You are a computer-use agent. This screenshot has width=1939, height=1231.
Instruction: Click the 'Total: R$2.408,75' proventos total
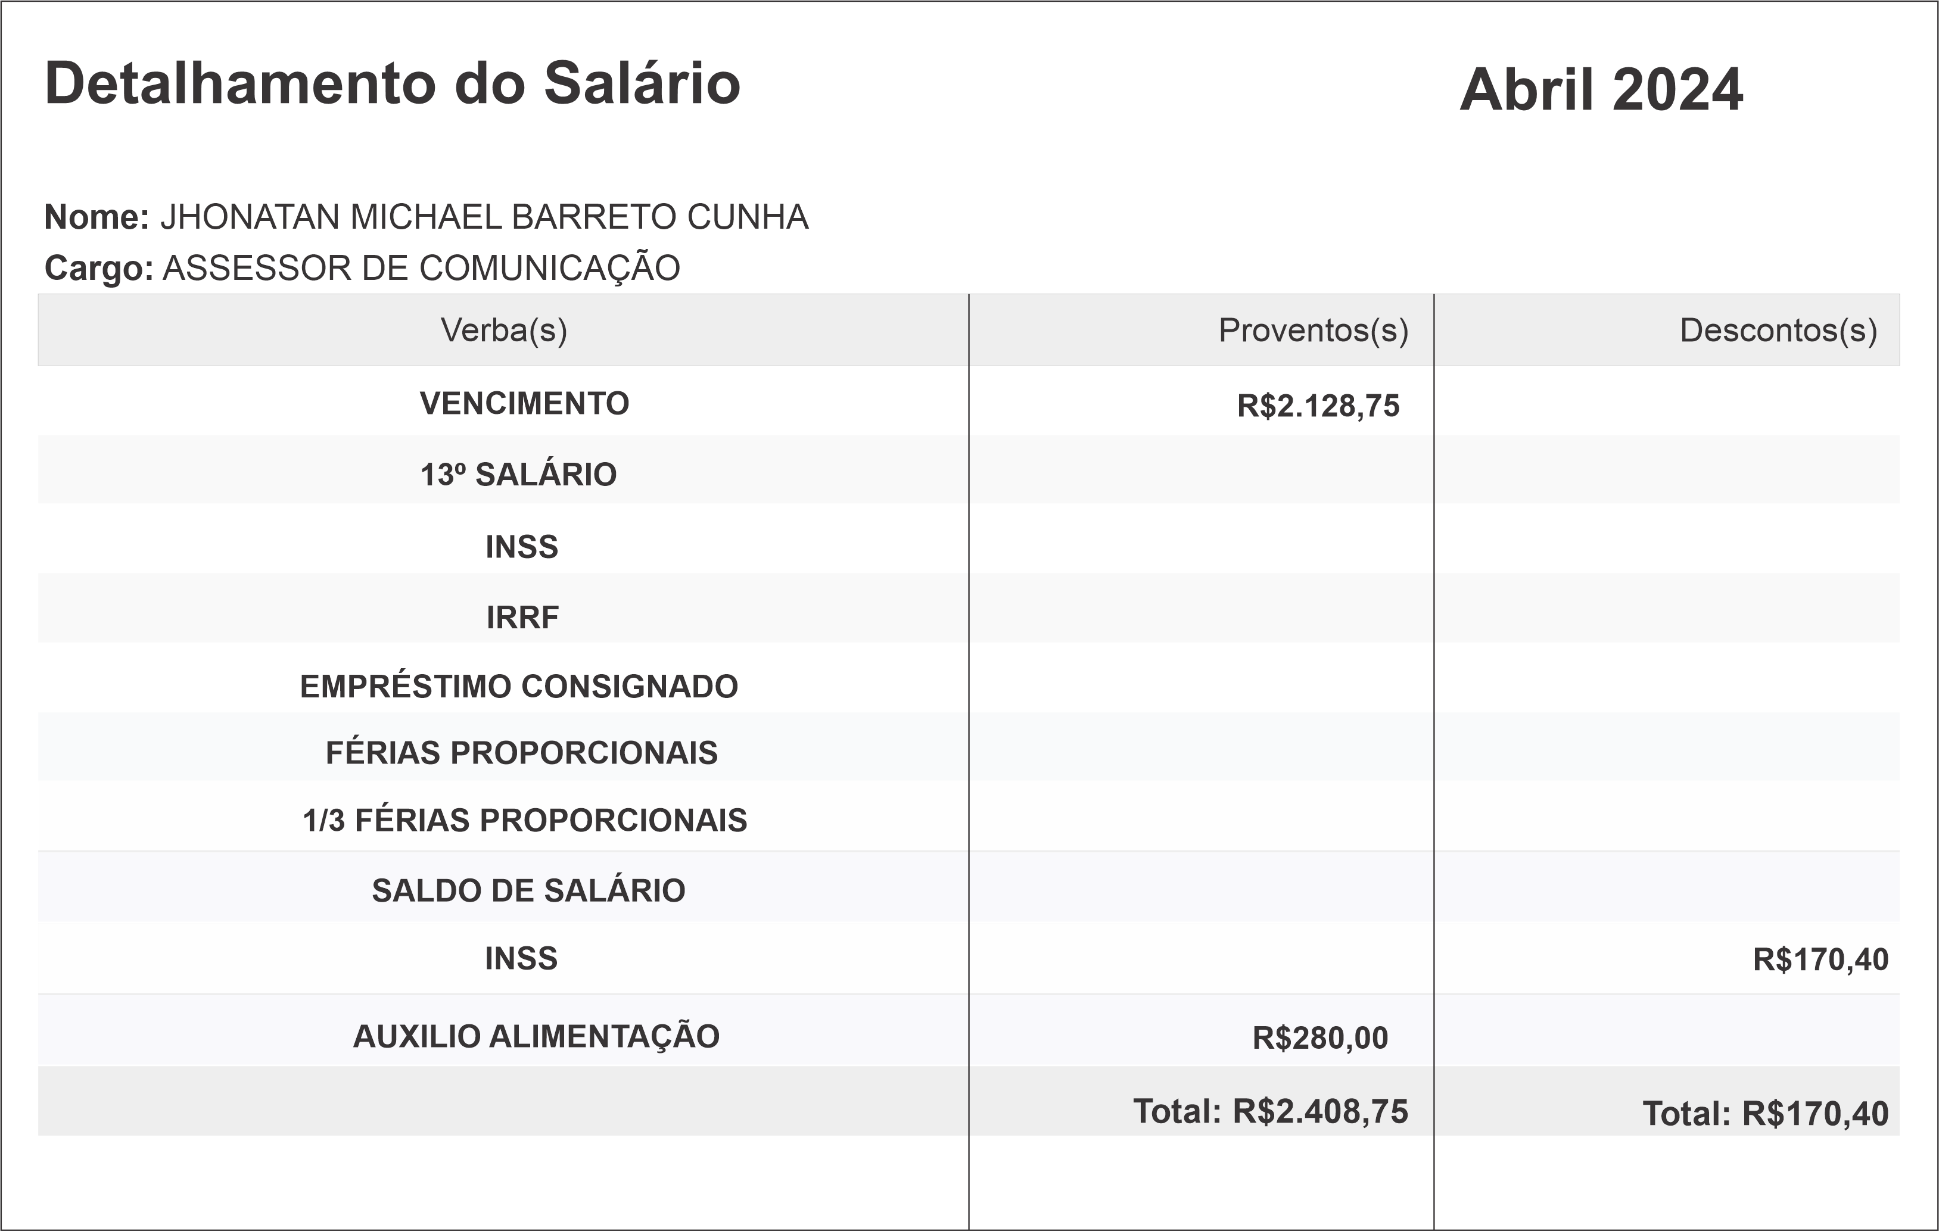1270,1111
